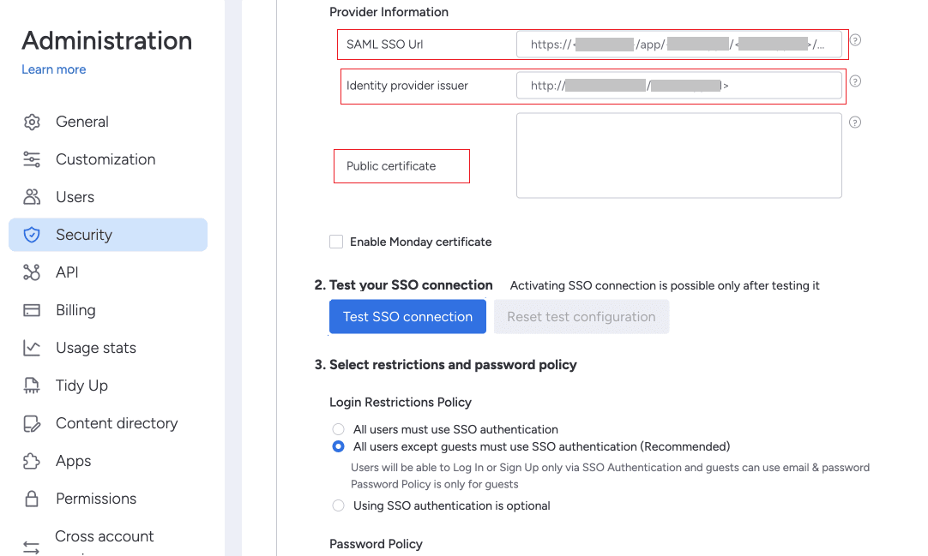Click the Billing card icon

click(x=32, y=310)
